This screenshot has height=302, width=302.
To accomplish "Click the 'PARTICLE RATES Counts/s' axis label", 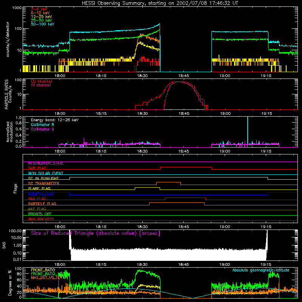I will (8, 94).
